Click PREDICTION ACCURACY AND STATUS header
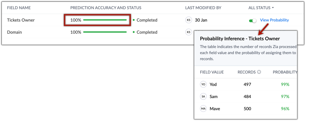Screen dimensions: 309x123 106,8
